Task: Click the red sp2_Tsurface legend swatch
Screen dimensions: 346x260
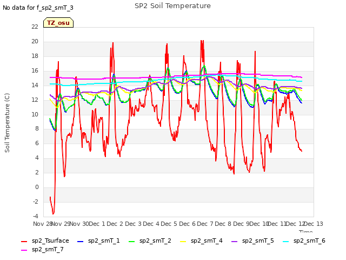Action: click(24, 242)
